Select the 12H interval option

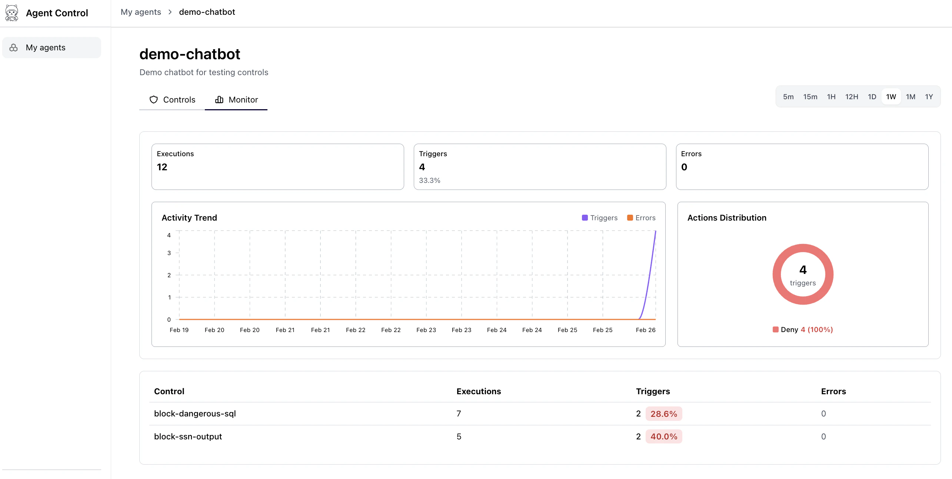click(x=852, y=97)
